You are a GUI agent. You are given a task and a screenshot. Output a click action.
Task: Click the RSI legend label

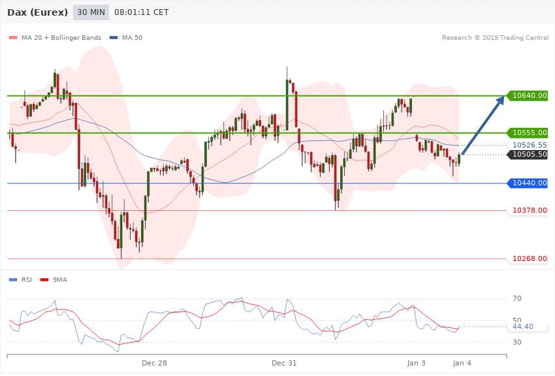pyautogui.click(x=27, y=280)
